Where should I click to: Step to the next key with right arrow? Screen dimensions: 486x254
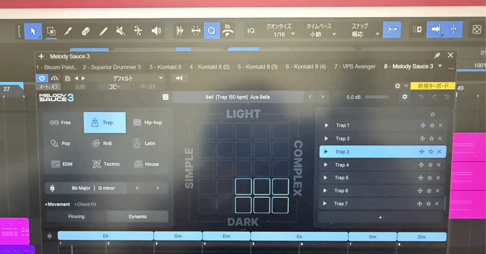tap(158, 188)
